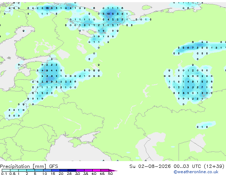Viewport: 226px width, 175px height.
Task: Click the 'Precipitation [mm]' title text
Action: 23,166
